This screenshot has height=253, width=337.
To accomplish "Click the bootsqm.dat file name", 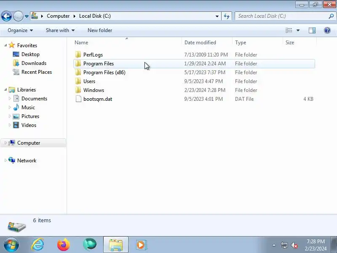I will (x=98, y=99).
